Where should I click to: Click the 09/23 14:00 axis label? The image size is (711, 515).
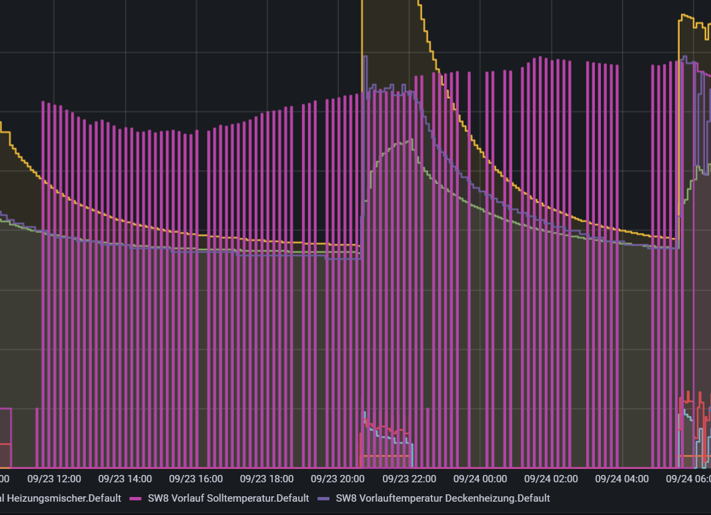(x=125, y=479)
